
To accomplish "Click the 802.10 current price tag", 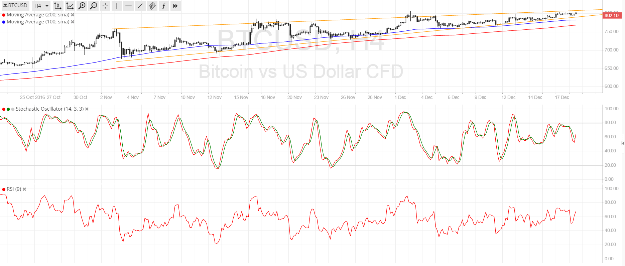I will pyautogui.click(x=611, y=15).
